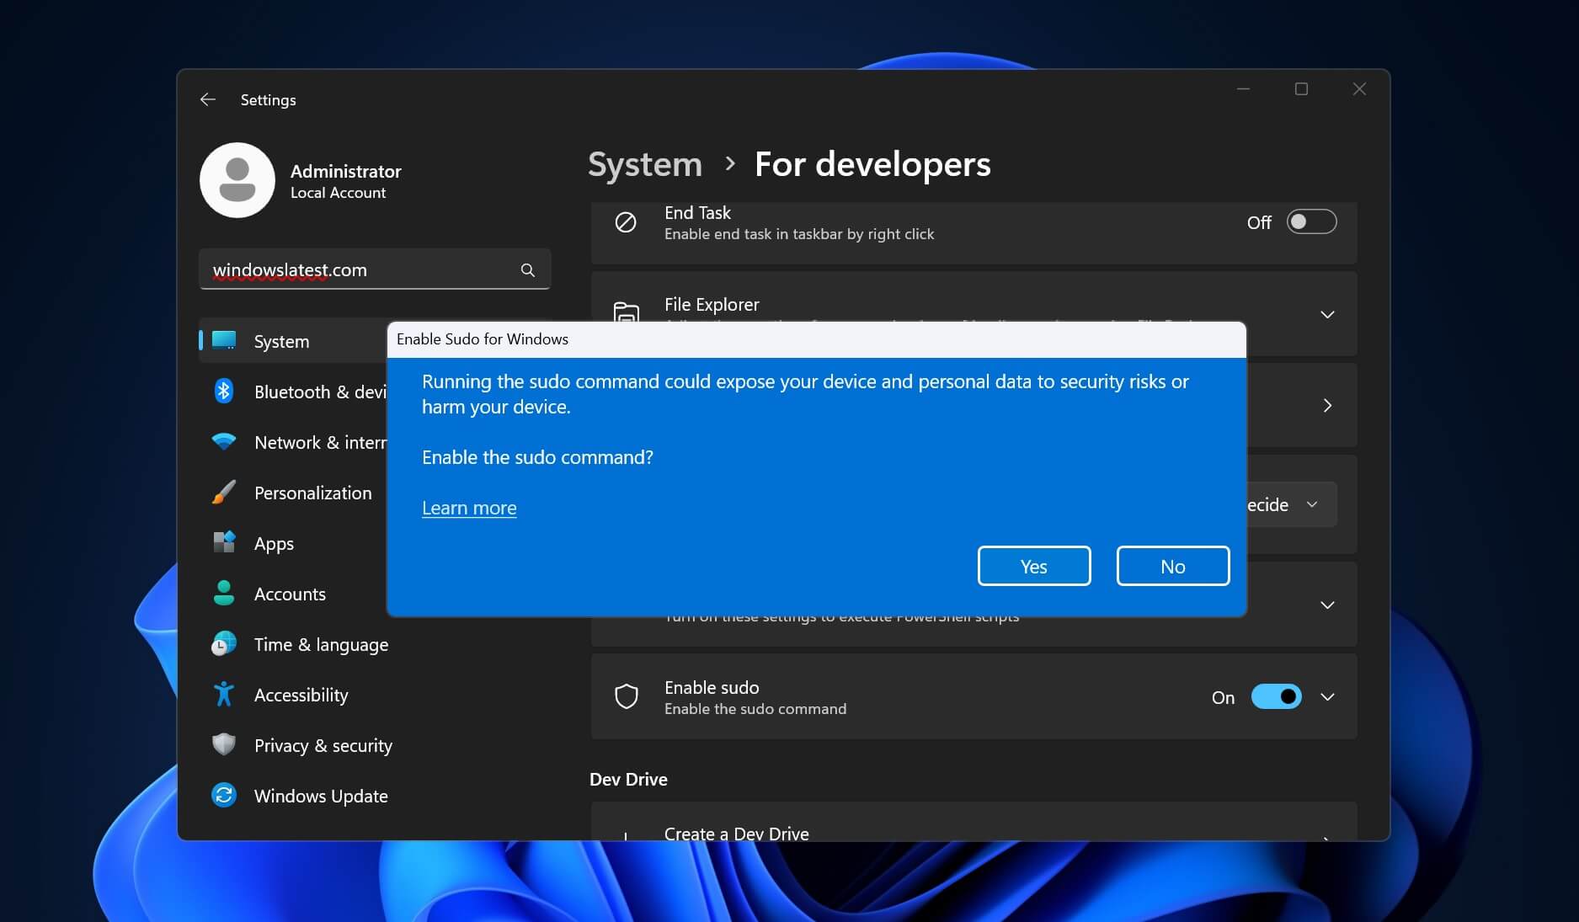
Task: Click inside the settings search field
Action: coord(362,269)
